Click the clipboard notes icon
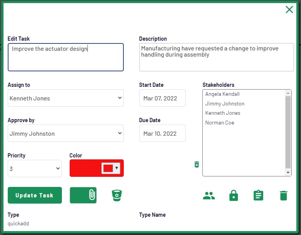This screenshot has width=301, height=235. (x=258, y=195)
